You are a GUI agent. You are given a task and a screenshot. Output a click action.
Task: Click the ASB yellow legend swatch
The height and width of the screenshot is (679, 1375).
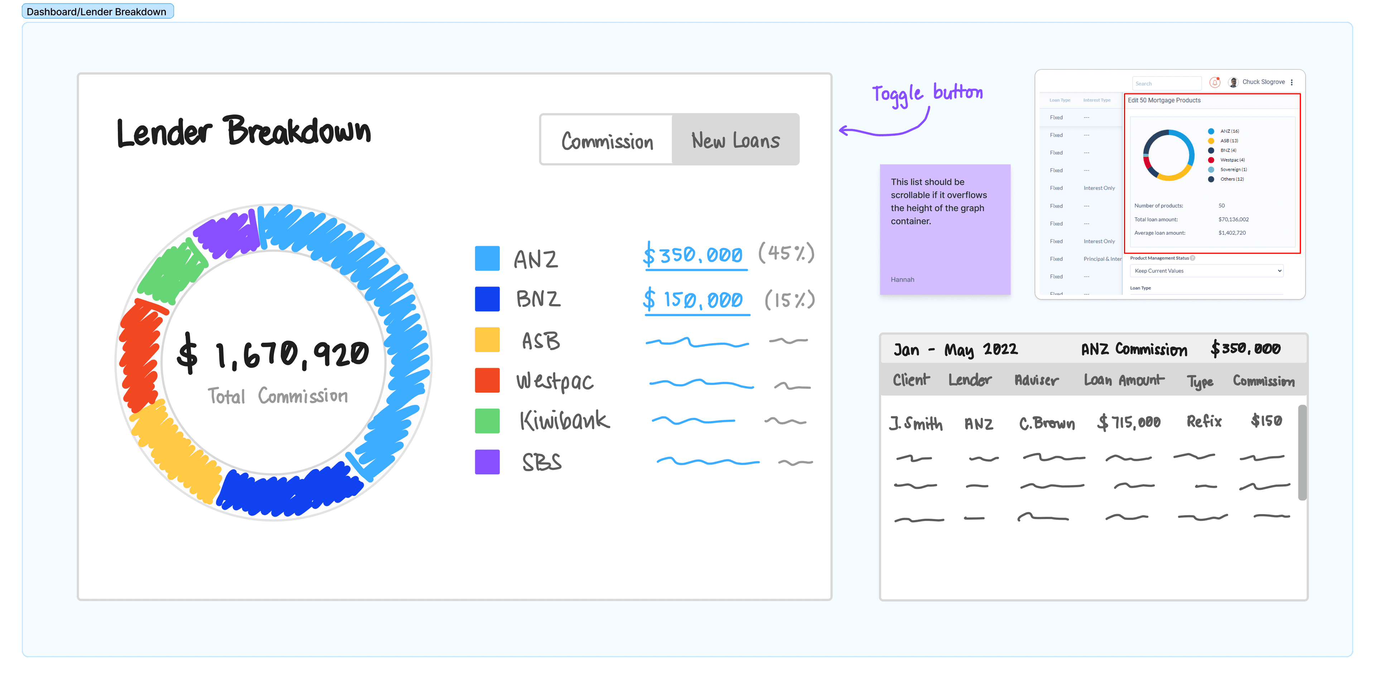(x=487, y=340)
